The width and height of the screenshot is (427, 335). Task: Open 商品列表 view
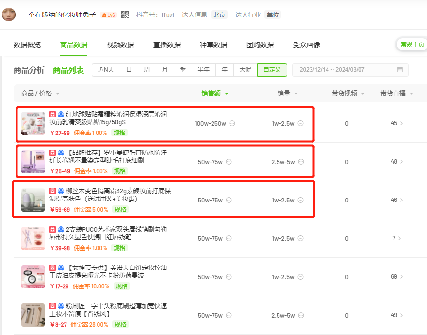[68, 70]
